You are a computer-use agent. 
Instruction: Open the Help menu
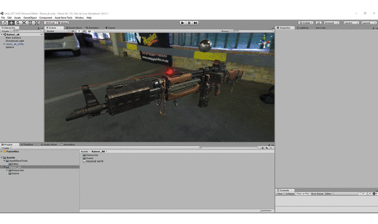(89, 18)
